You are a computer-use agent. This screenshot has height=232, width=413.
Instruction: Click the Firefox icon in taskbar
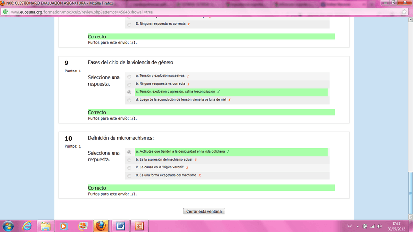[101, 226]
